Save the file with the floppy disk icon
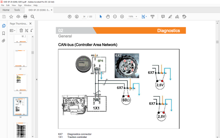 4,17
